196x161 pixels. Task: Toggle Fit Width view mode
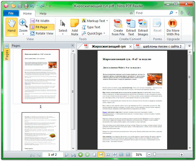pyautogui.click(x=41, y=21)
